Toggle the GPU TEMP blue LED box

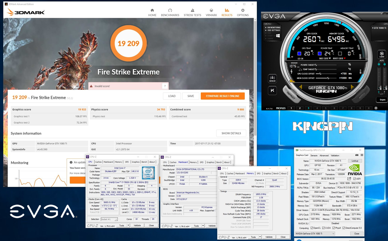pos(299,54)
